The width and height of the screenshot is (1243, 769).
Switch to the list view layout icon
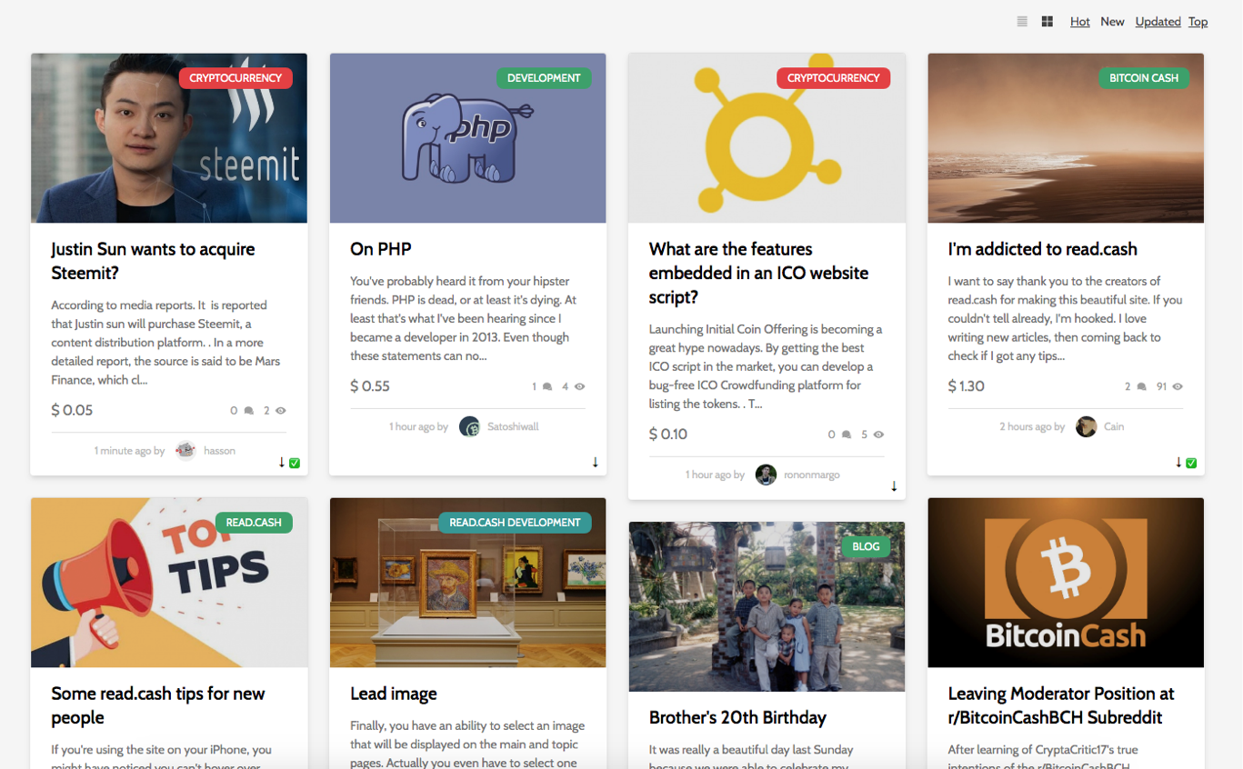[x=1022, y=22]
